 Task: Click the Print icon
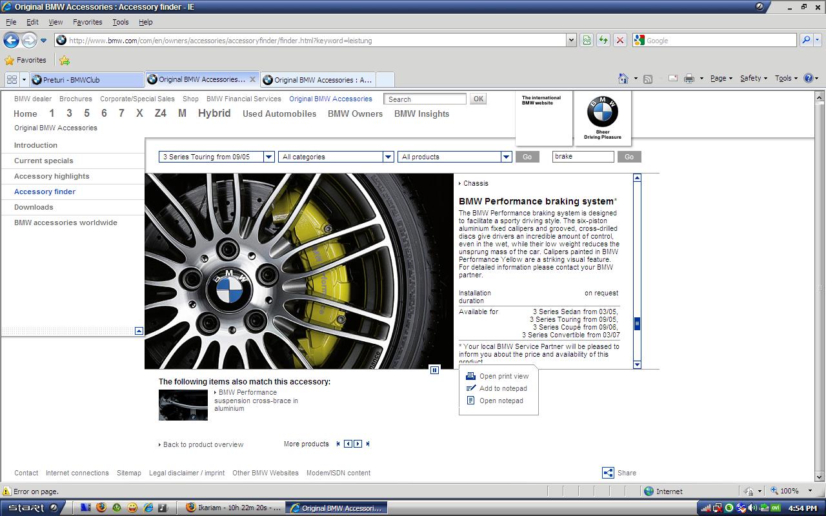tap(689, 78)
